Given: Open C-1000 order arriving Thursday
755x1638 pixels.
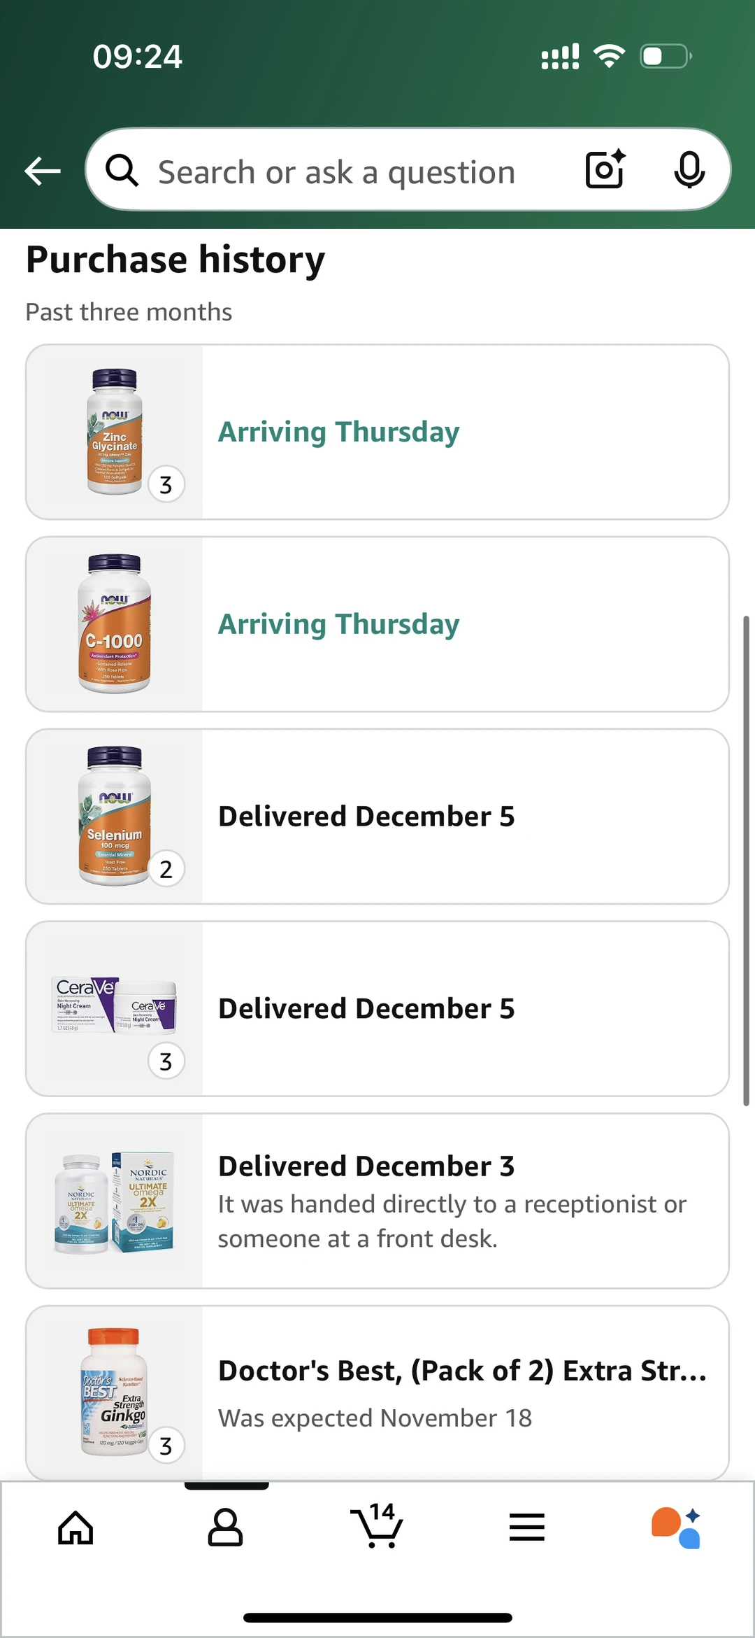Looking at the screenshot, I should [377, 624].
